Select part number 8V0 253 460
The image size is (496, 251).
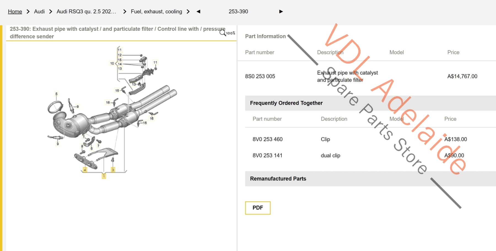click(267, 139)
